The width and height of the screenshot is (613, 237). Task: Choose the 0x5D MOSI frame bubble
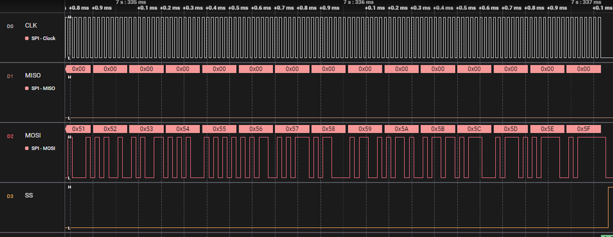click(511, 129)
